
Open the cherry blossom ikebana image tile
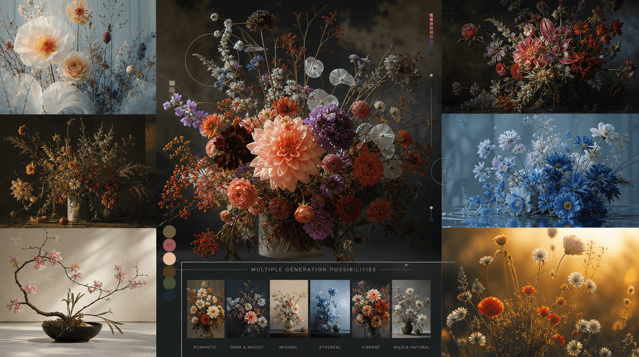[x=78, y=292]
